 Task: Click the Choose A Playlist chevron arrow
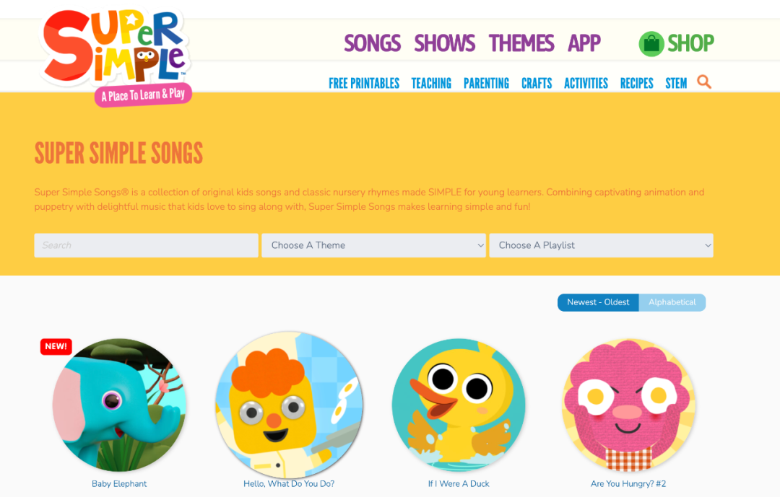707,245
